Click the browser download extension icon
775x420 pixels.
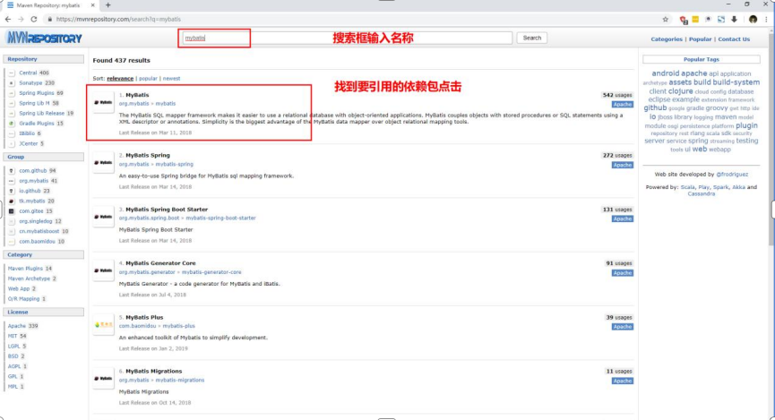(734, 20)
